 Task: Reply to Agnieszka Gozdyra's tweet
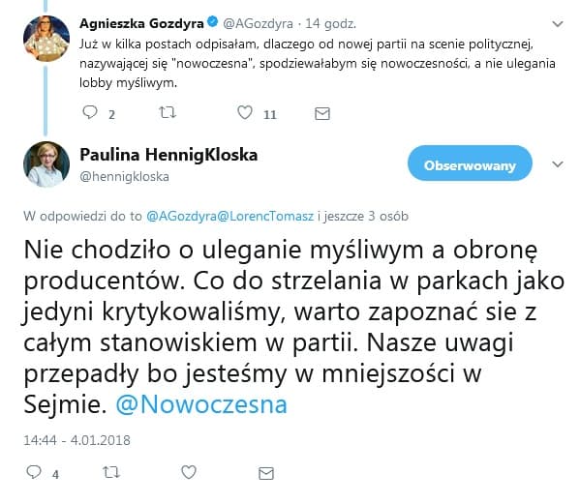(x=90, y=112)
